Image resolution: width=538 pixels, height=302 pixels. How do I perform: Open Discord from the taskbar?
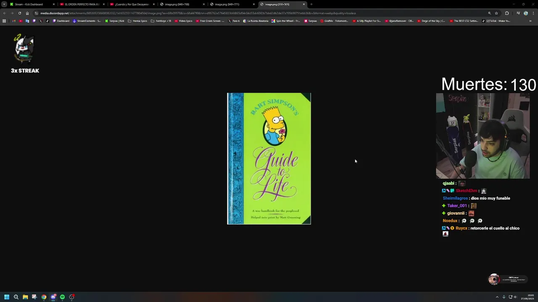[53, 297]
